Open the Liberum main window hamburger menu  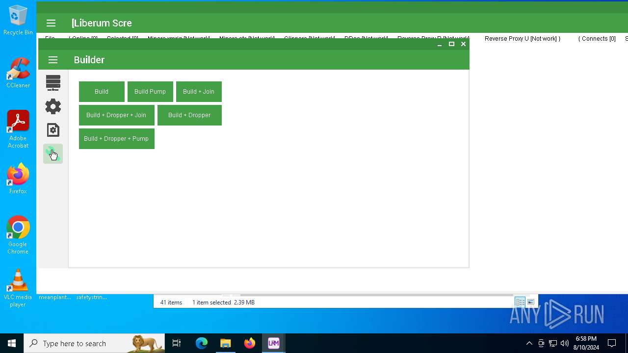[x=51, y=23]
